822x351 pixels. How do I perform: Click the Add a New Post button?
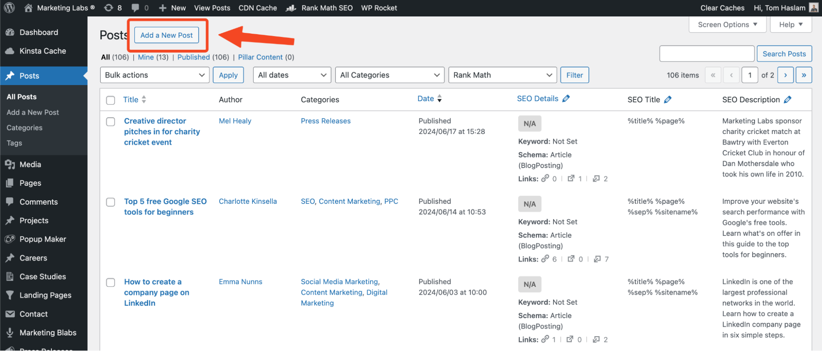167,35
